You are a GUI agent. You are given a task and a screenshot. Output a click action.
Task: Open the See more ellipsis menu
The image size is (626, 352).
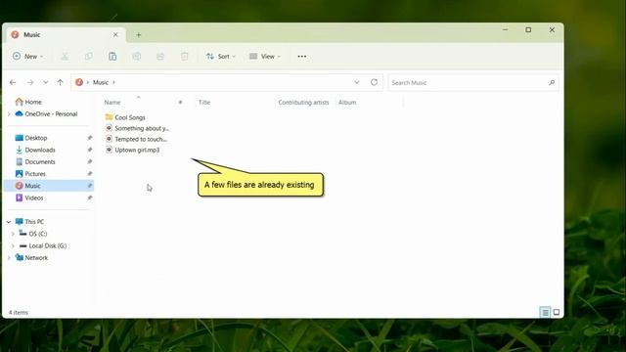pos(302,57)
